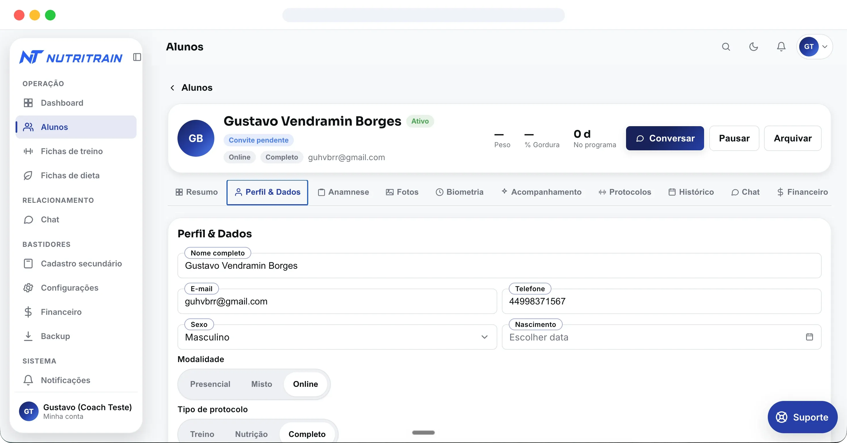Viewport: 847px width, 443px height.
Task: Click the GB student avatar
Action: pyautogui.click(x=196, y=138)
